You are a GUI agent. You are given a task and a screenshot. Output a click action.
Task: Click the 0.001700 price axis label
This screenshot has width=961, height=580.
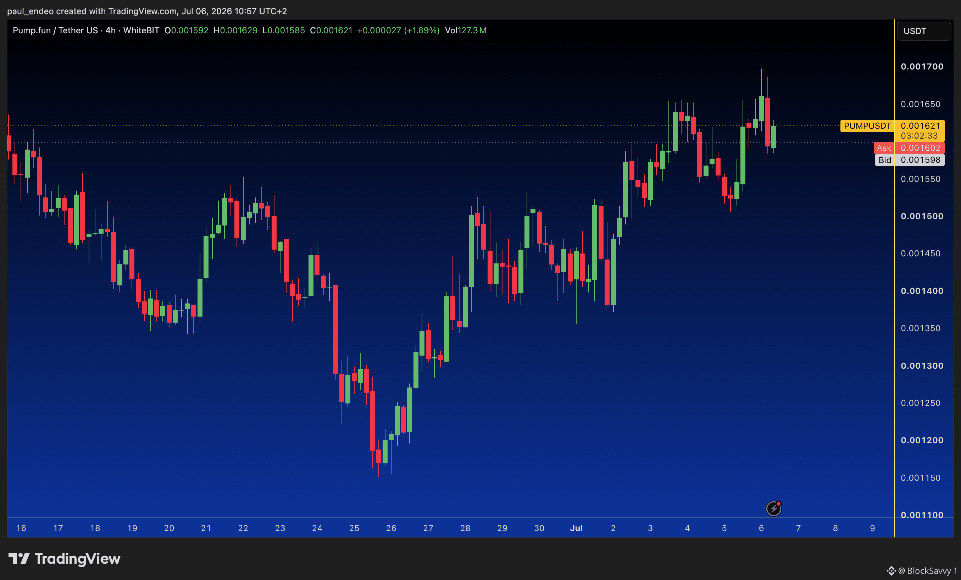coord(922,67)
